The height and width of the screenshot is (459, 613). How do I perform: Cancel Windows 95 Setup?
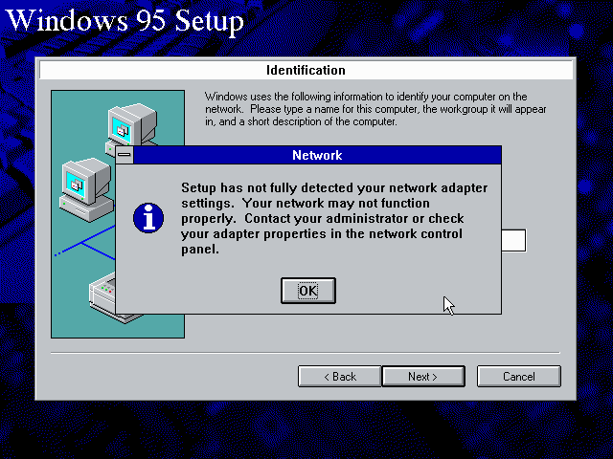[x=519, y=376]
